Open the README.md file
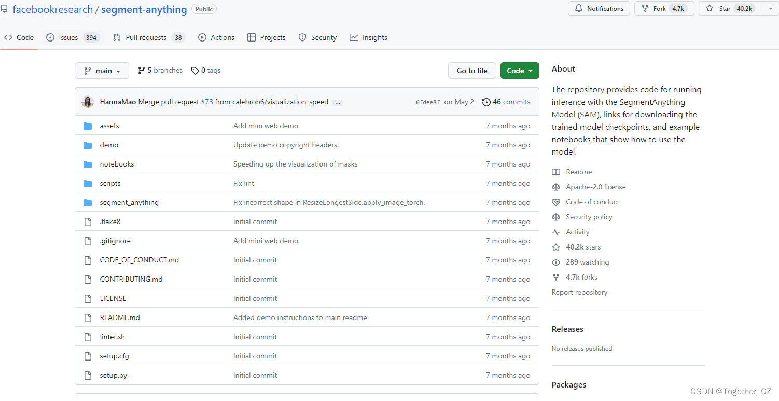The image size is (779, 401). point(120,317)
